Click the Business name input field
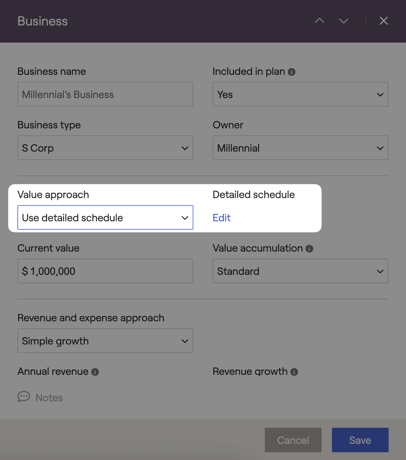Screen dimensions: 406x460 tap(105, 94)
